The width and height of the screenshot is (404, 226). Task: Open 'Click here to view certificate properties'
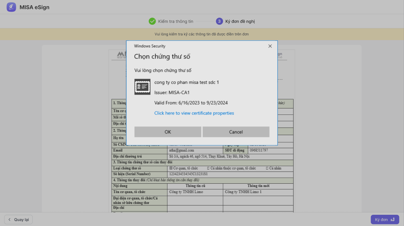[x=194, y=113]
